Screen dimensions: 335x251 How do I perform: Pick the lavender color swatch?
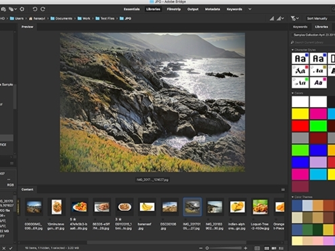(x=318, y=162)
